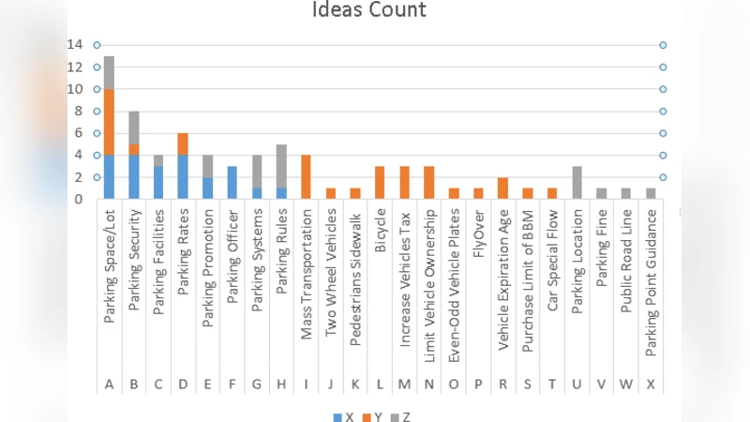Viewport: 750px width, 422px height.
Task: Click orange segment of Parking Space/Lot bar
Action: pyautogui.click(x=109, y=122)
